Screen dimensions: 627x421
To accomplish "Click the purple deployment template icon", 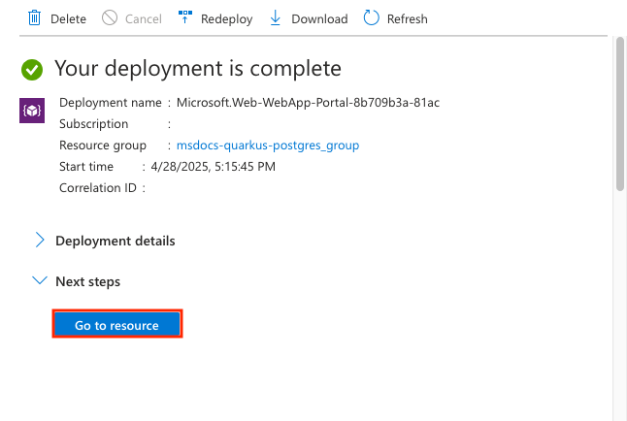I will [32, 111].
